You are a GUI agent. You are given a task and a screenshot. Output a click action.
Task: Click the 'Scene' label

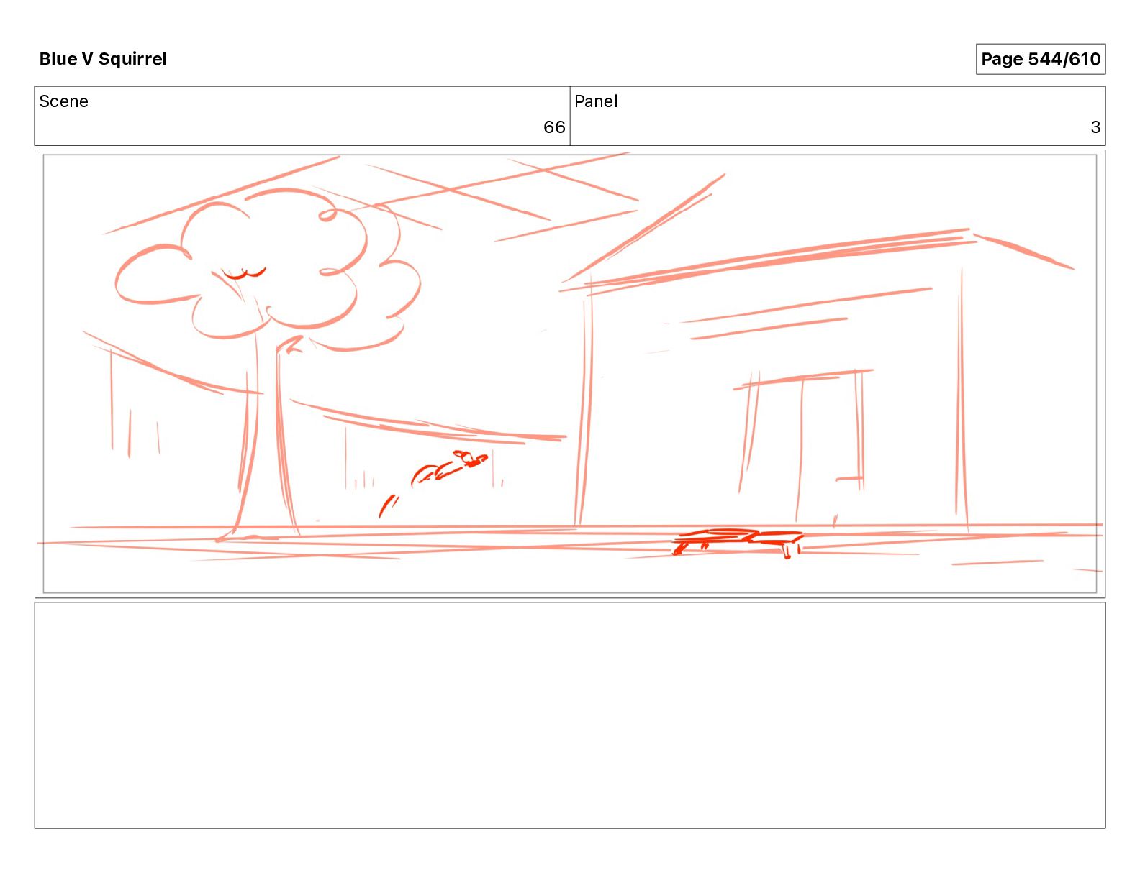[63, 101]
